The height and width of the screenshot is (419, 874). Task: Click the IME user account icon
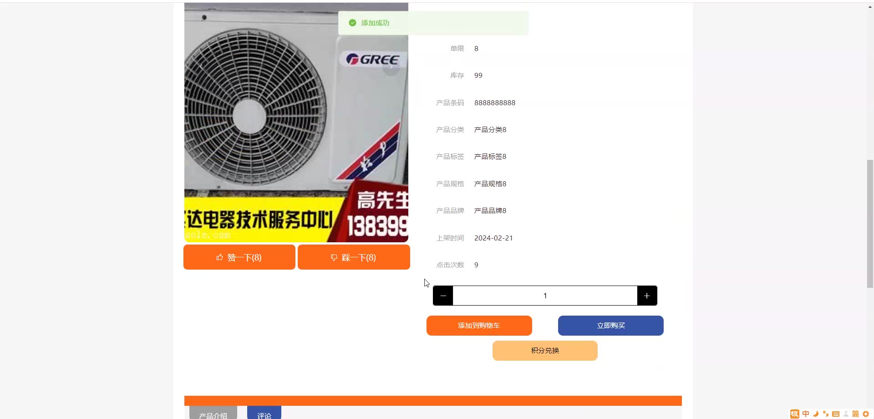point(846,414)
